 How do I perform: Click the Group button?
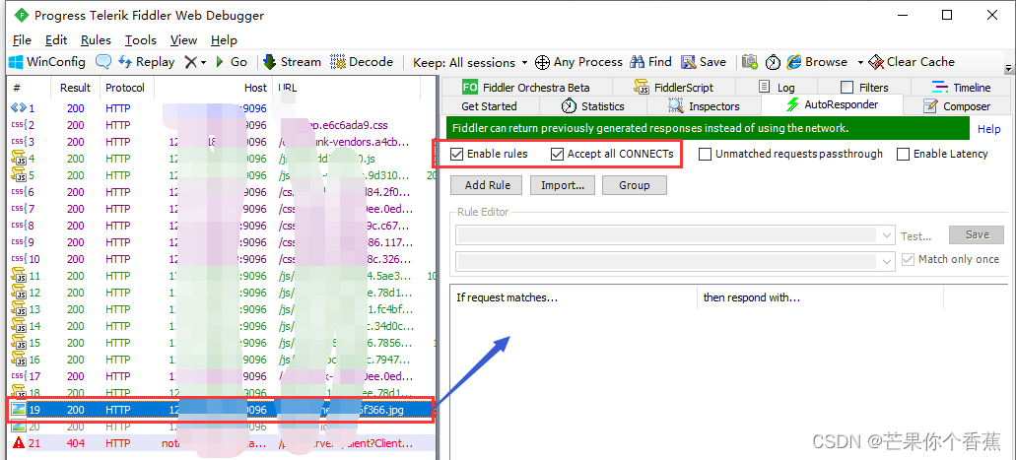(635, 185)
